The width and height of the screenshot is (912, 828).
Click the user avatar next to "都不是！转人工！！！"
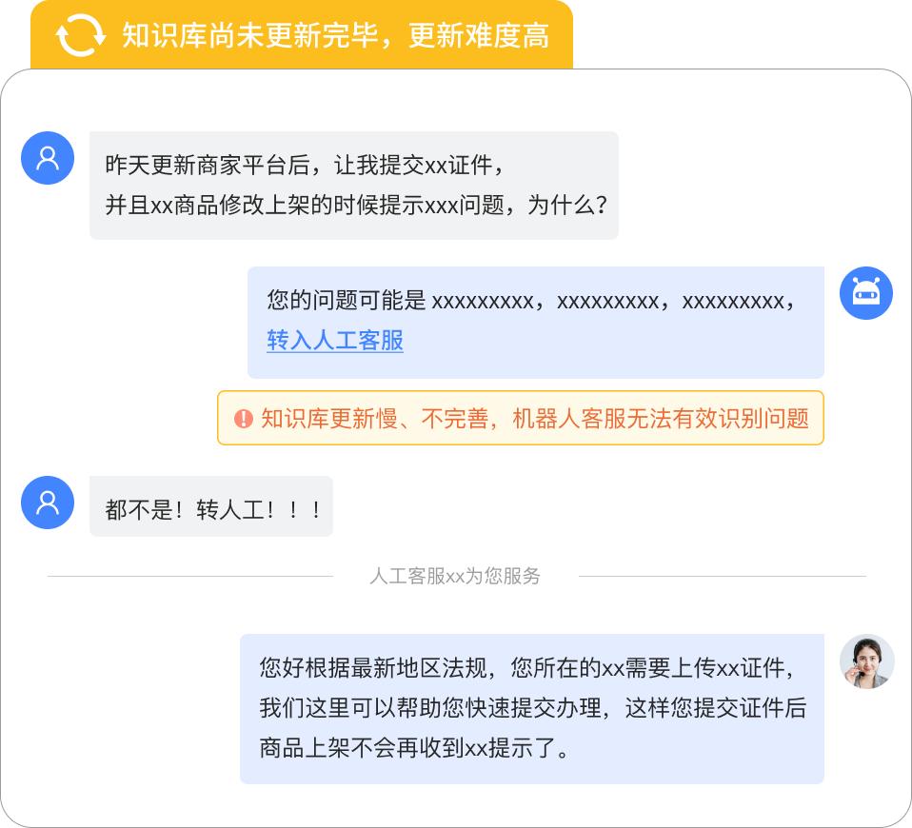pos(48,503)
